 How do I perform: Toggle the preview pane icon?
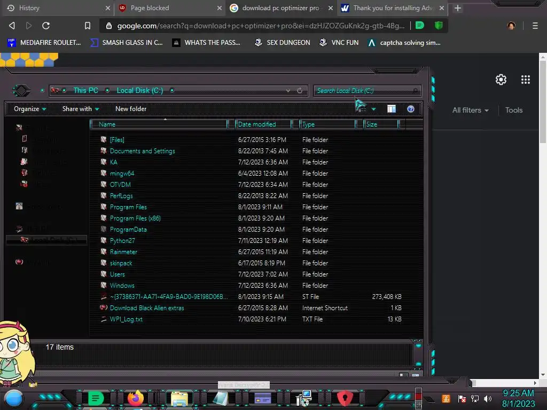pyautogui.click(x=392, y=109)
